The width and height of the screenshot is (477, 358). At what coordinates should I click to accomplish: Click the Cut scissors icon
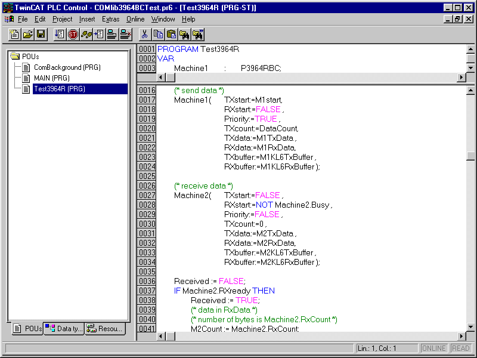(145, 34)
